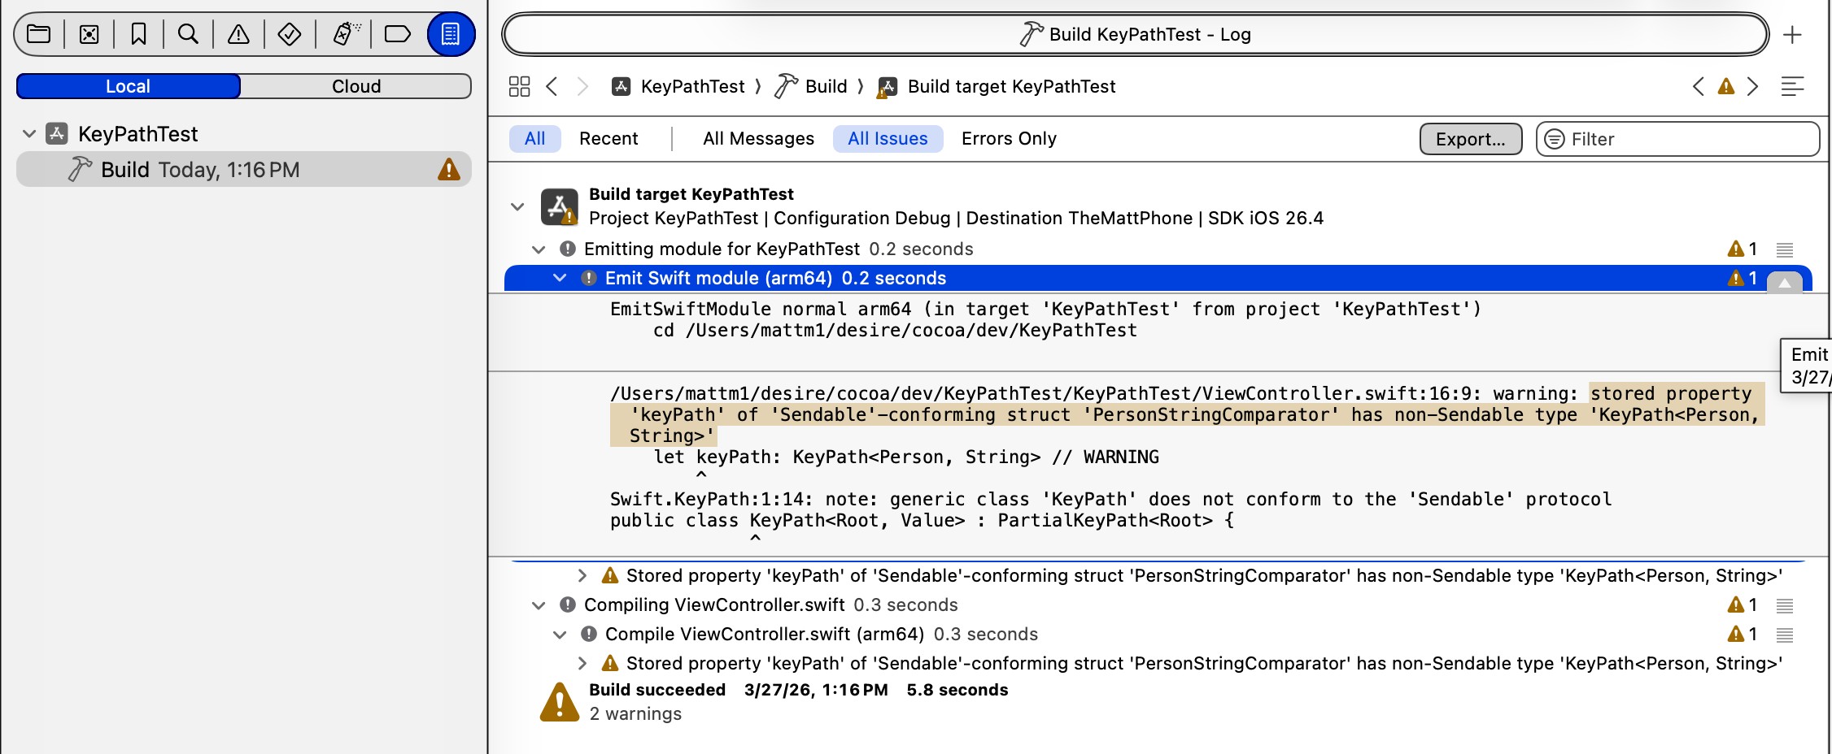1832x754 pixels.
Task: Click the warning count on Emitting module row
Action: pos(1743,249)
